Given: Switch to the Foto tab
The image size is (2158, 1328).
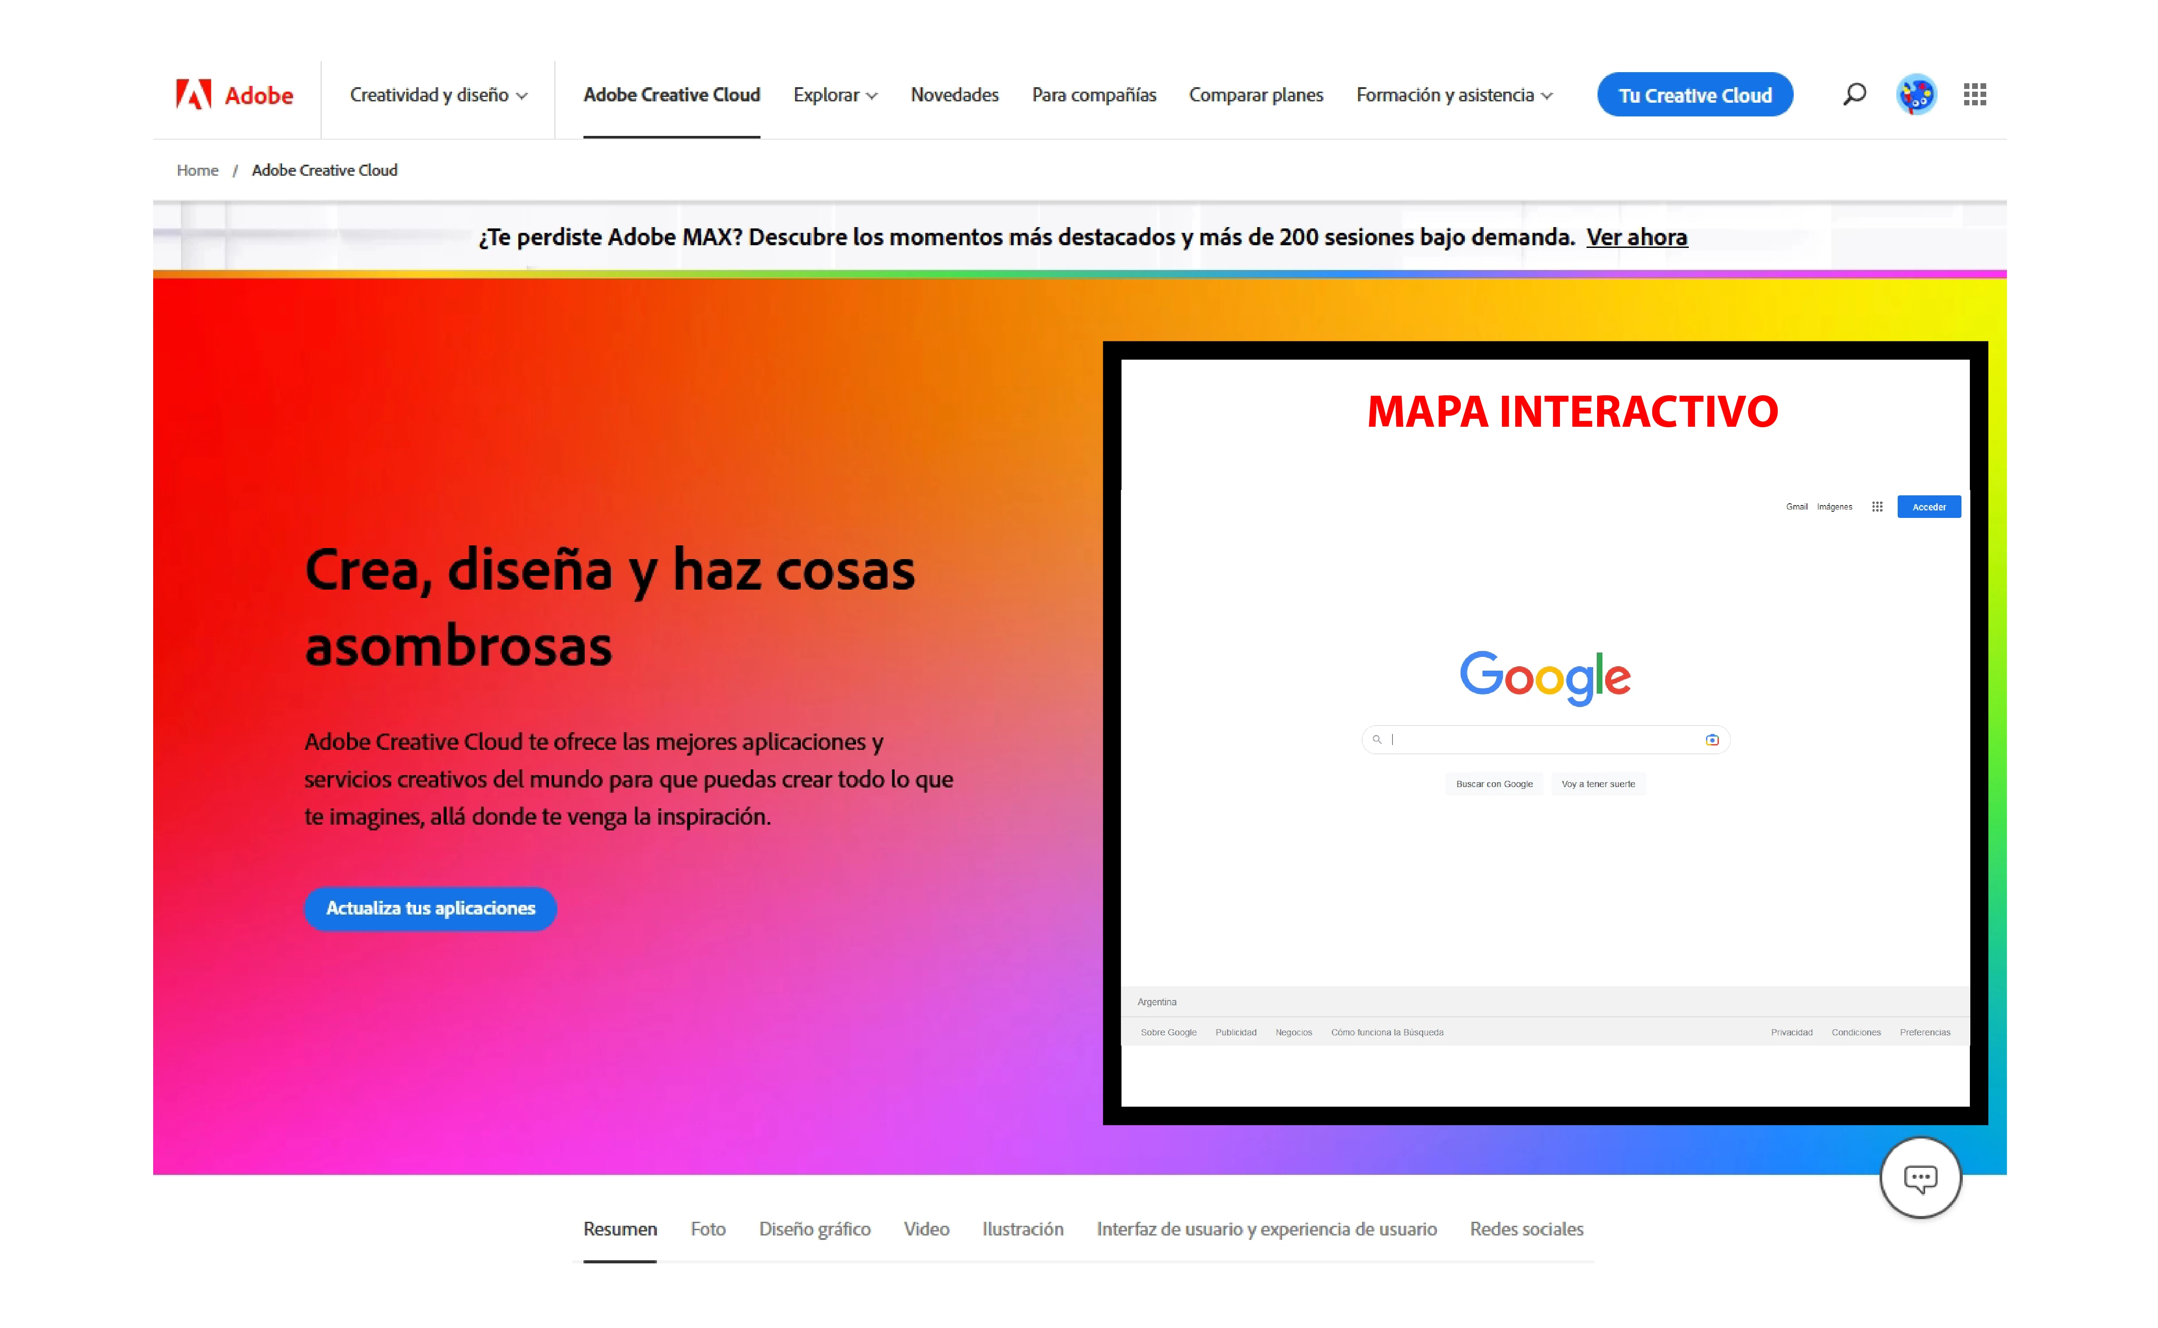Looking at the screenshot, I should [708, 1229].
